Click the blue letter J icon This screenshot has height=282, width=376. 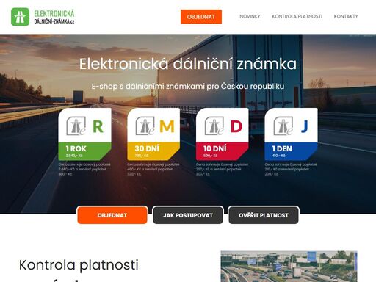tap(304, 126)
